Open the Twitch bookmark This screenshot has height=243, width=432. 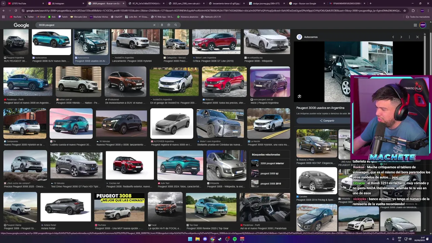[63, 17]
